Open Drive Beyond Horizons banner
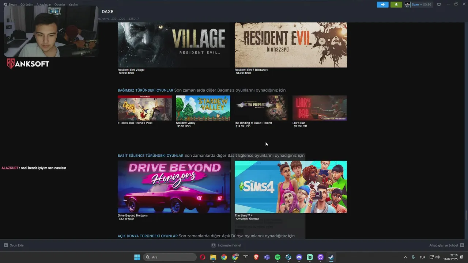 (x=174, y=187)
